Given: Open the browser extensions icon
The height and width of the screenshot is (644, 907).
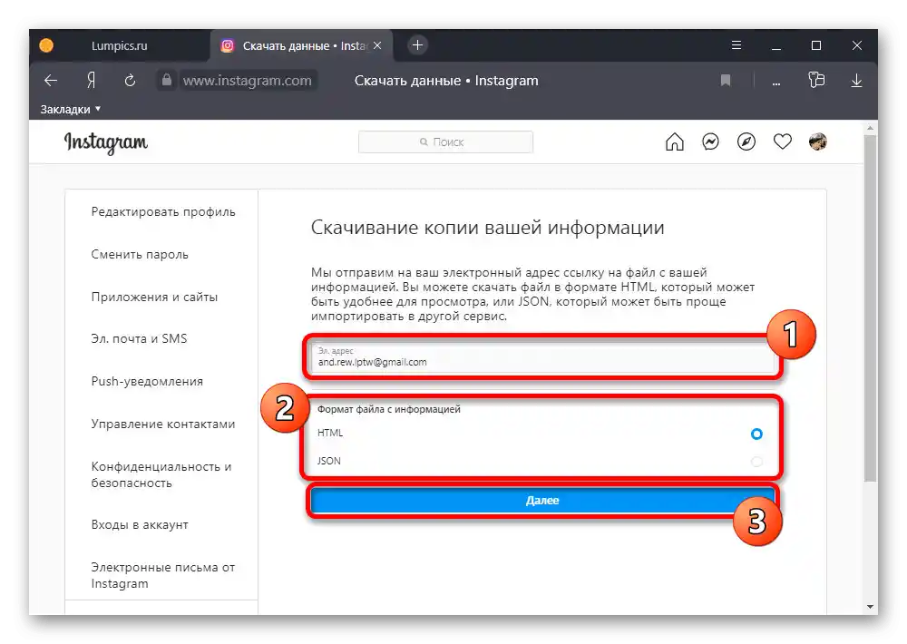Looking at the screenshot, I should pos(816,80).
